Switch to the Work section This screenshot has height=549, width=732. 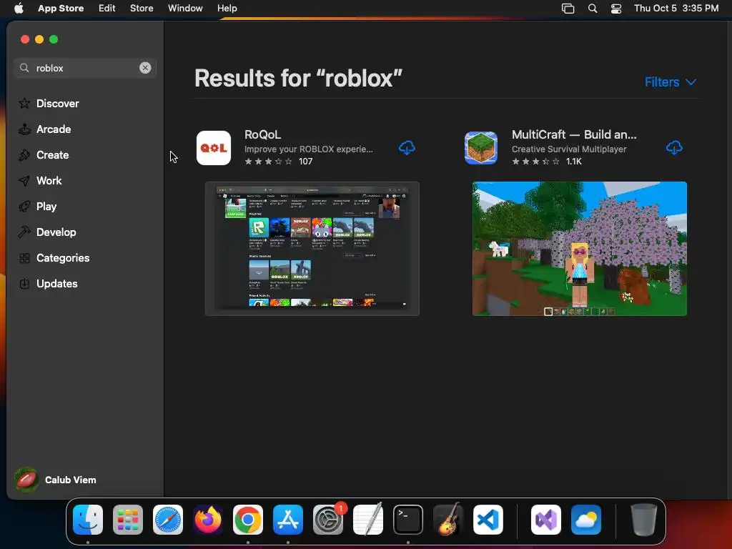point(49,181)
